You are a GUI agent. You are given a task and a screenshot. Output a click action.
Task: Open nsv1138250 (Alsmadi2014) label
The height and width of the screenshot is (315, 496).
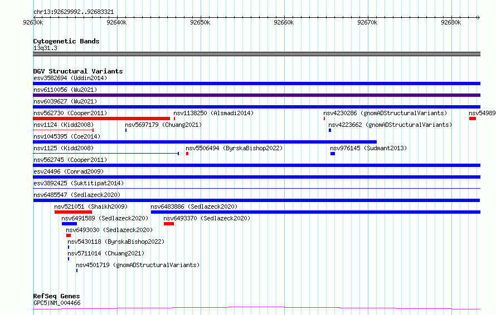[213, 113]
